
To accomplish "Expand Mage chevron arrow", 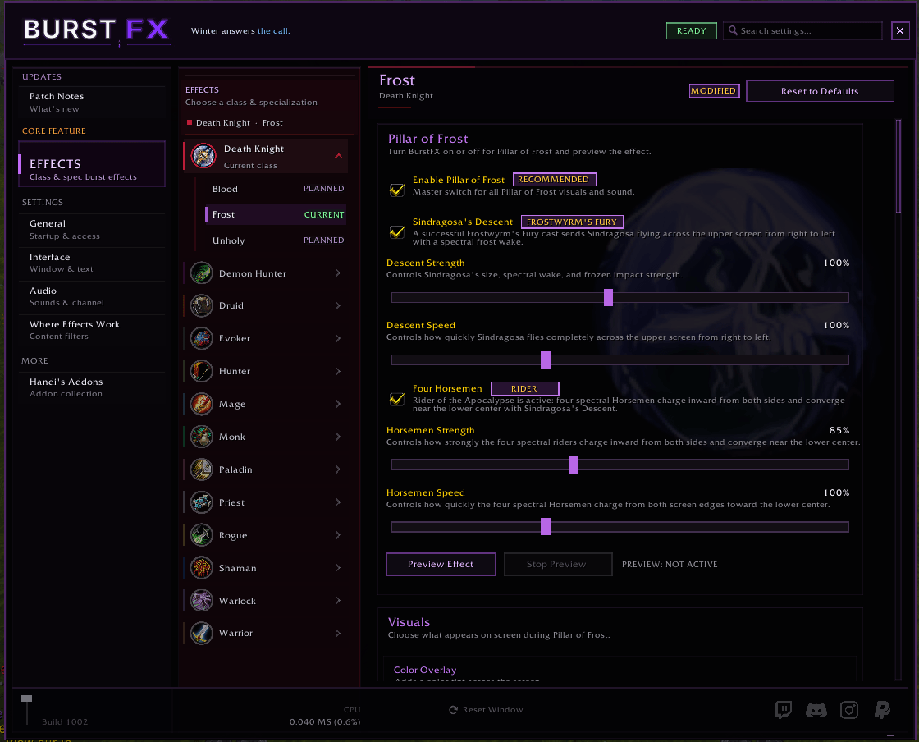I will point(338,404).
